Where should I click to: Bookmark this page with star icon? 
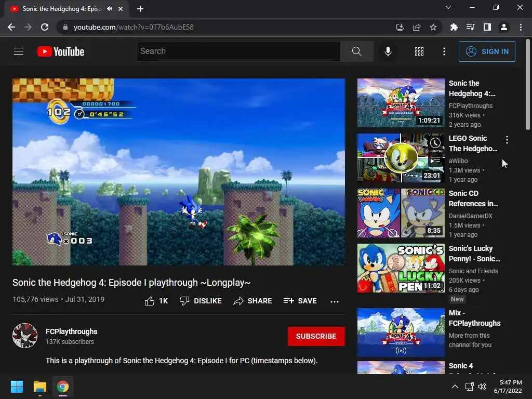click(x=433, y=27)
